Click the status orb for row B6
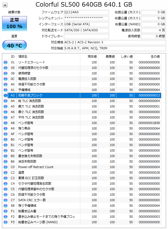This screenshot has height=230, width=168. (5, 162)
